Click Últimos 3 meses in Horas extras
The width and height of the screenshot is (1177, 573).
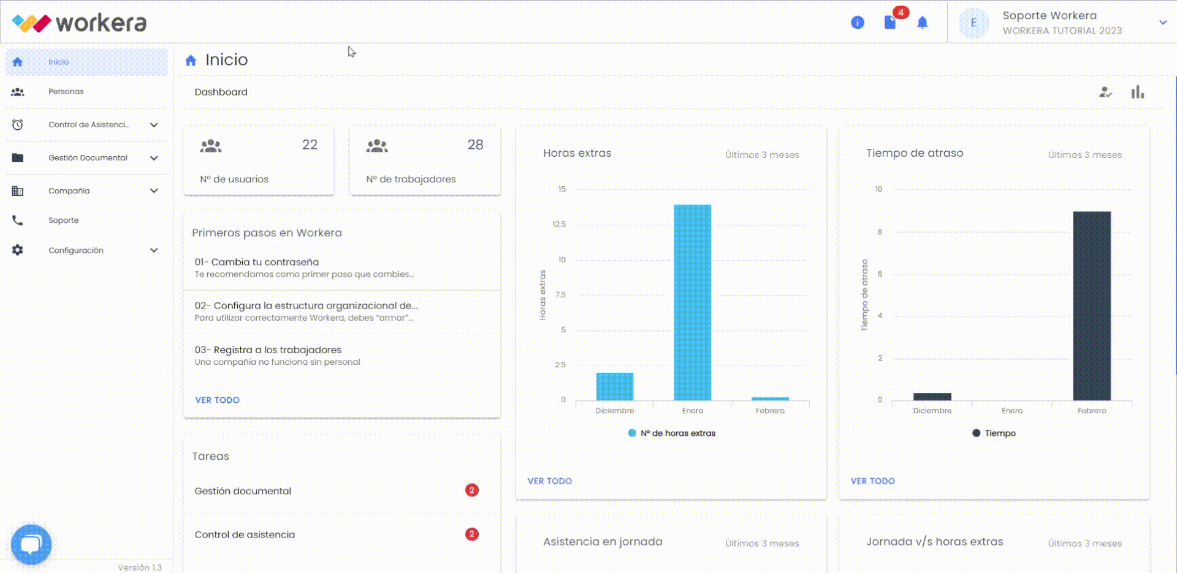coord(762,155)
